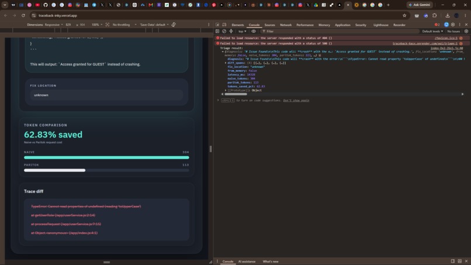Toggle the console sidebar icon
Viewport: 471px width, 265px height.
click(x=217, y=31)
